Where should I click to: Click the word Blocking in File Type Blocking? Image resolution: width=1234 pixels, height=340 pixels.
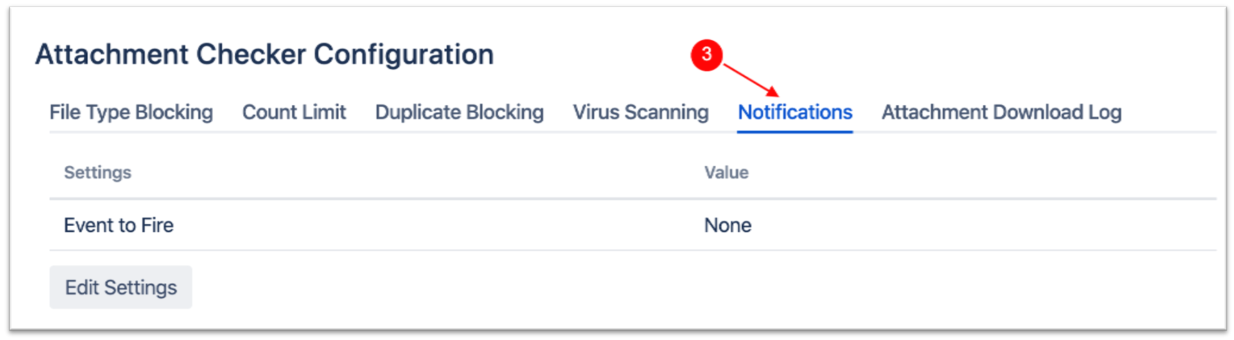(x=174, y=112)
